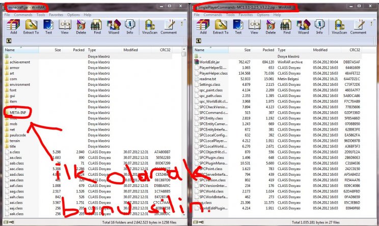Click Find icon in SinglePlayerCommands window
The width and height of the screenshot is (379, 226).
pyautogui.click(x=287, y=27)
